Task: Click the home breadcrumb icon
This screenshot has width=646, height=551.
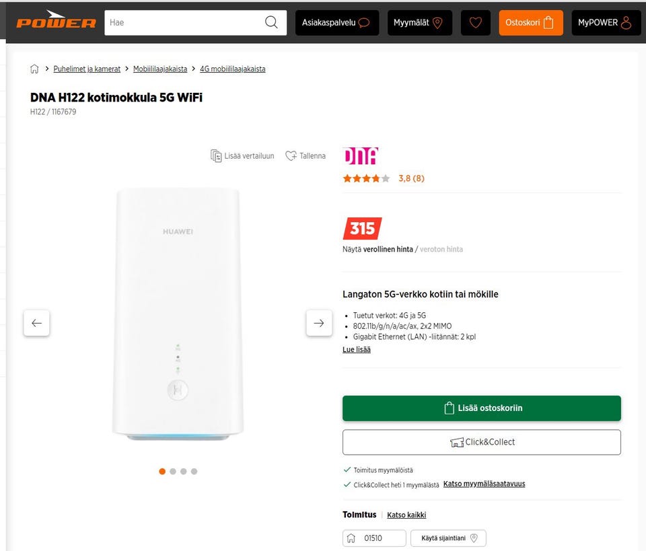Action: click(x=34, y=69)
